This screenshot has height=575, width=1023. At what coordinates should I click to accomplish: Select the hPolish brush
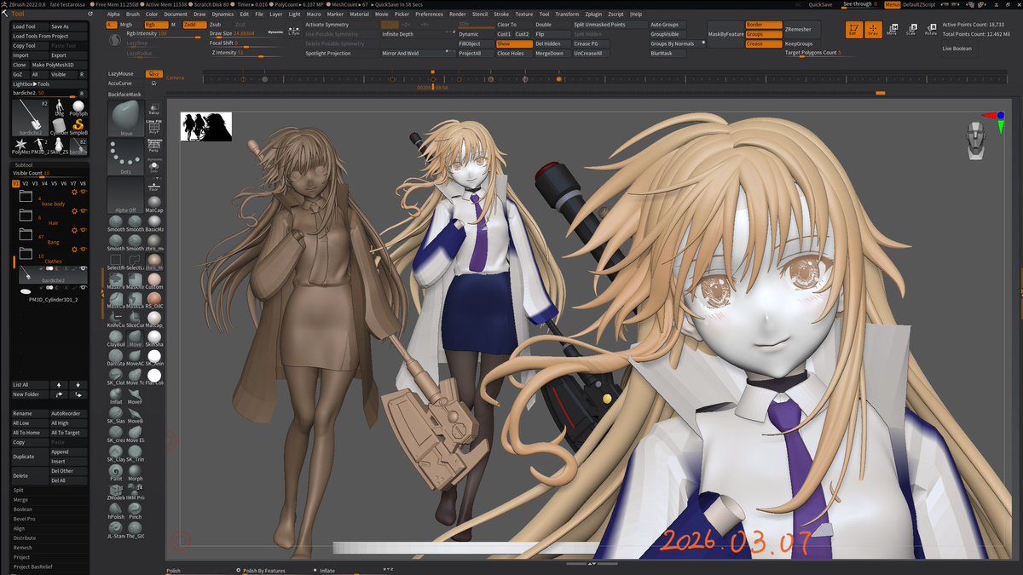tap(116, 509)
